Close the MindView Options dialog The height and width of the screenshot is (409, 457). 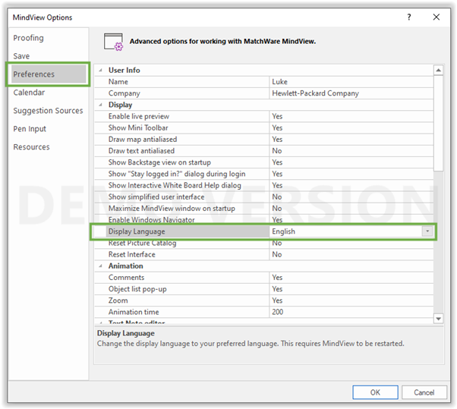pyautogui.click(x=437, y=17)
